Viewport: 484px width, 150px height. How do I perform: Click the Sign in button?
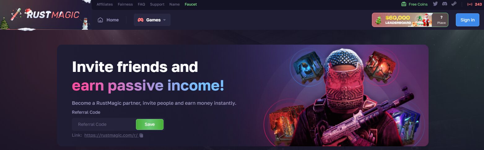point(468,20)
